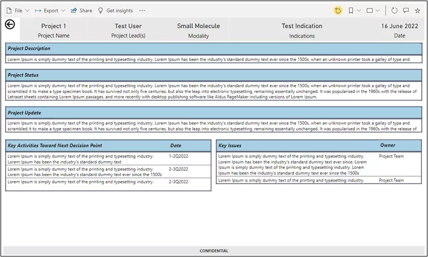Click the Owner column header
Image resolution: width=428 pixels, height=257 pixels.
[x=388, y=145]
